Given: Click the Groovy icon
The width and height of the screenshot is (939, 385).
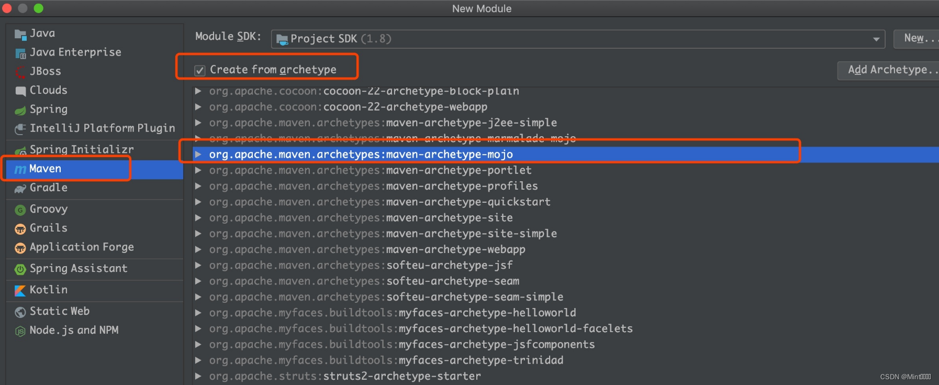Looking at the screenshot, I should pos(20,210).
